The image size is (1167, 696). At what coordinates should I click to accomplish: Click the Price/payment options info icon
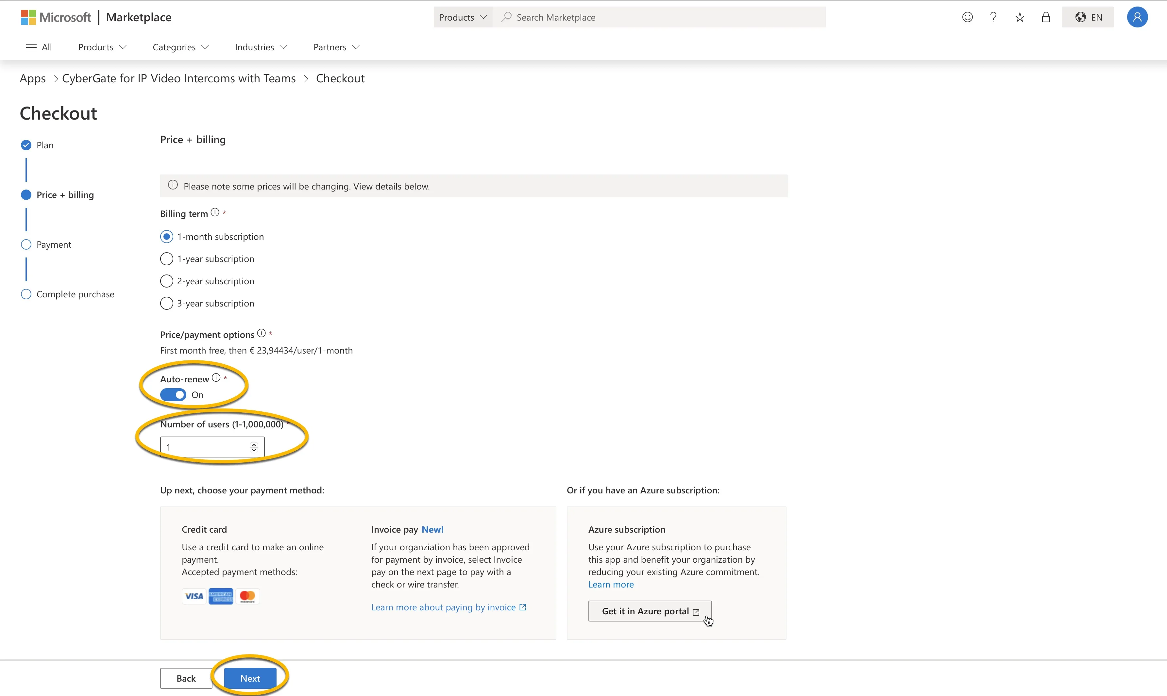(261, 334)
